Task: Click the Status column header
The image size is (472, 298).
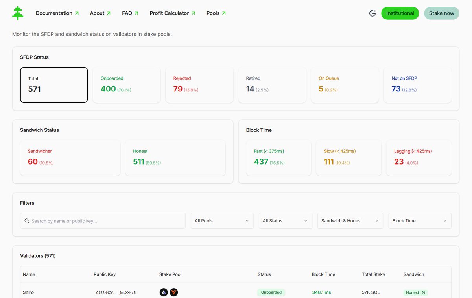Action: pos(264,274)
